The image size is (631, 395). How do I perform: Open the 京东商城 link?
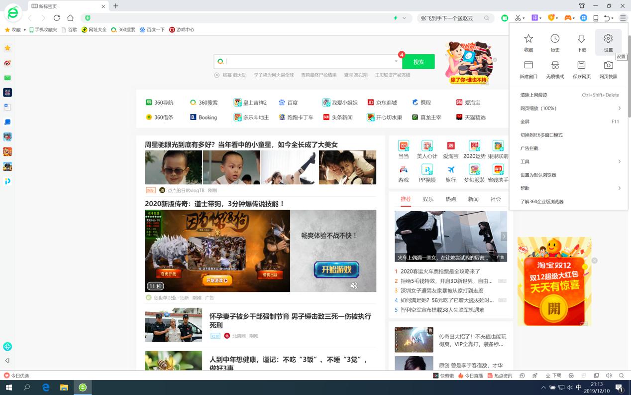[382, 103]
